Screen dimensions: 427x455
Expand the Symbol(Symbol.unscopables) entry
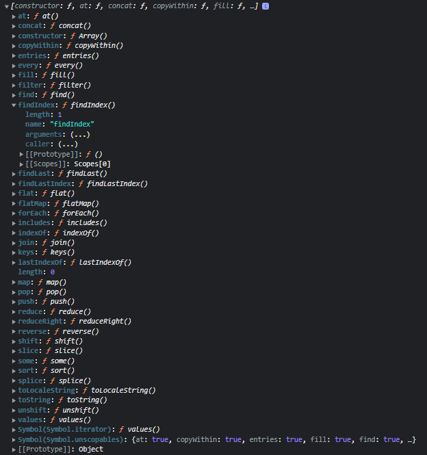click(x=14, y=440)
